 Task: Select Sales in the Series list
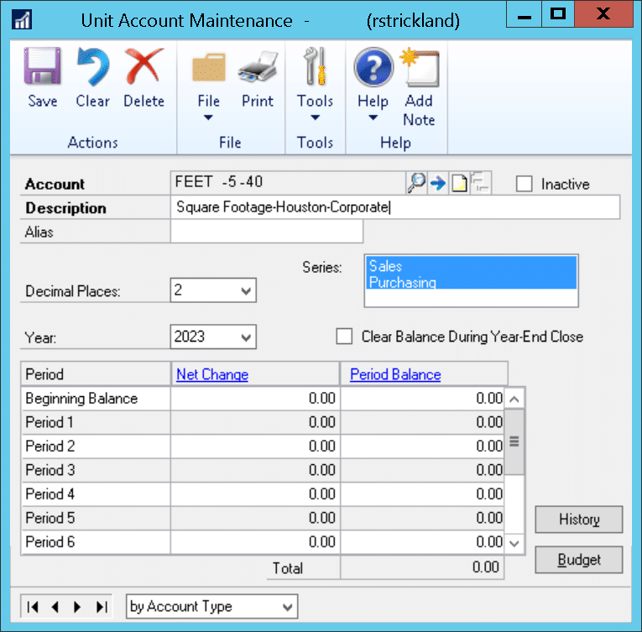point(471,265)
